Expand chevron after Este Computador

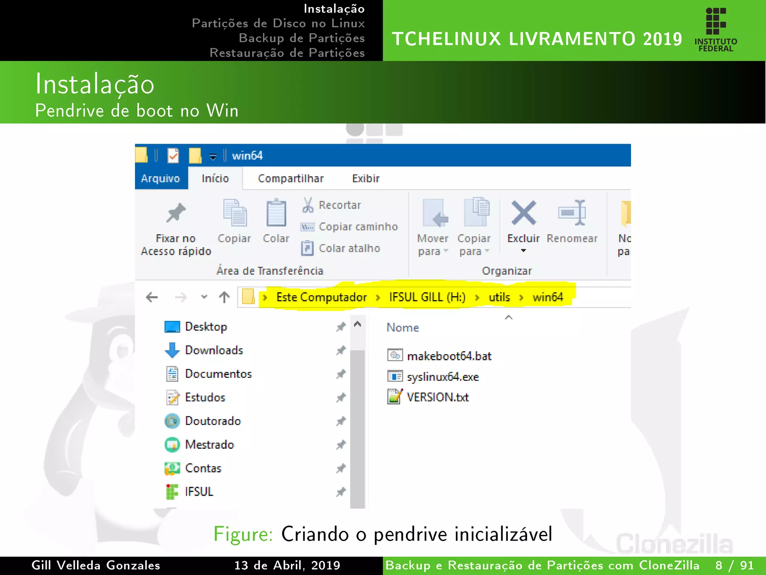coord(378,298)
